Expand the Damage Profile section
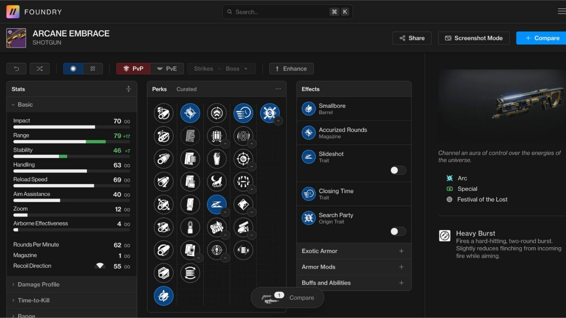Viewport: 566px width, 318px height. click(38, 285)
